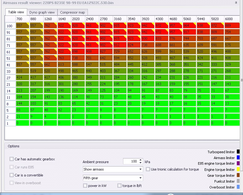Toggle Car is a convertible checkbox
This screenshot has width=243, height=195.
point(11,175)
